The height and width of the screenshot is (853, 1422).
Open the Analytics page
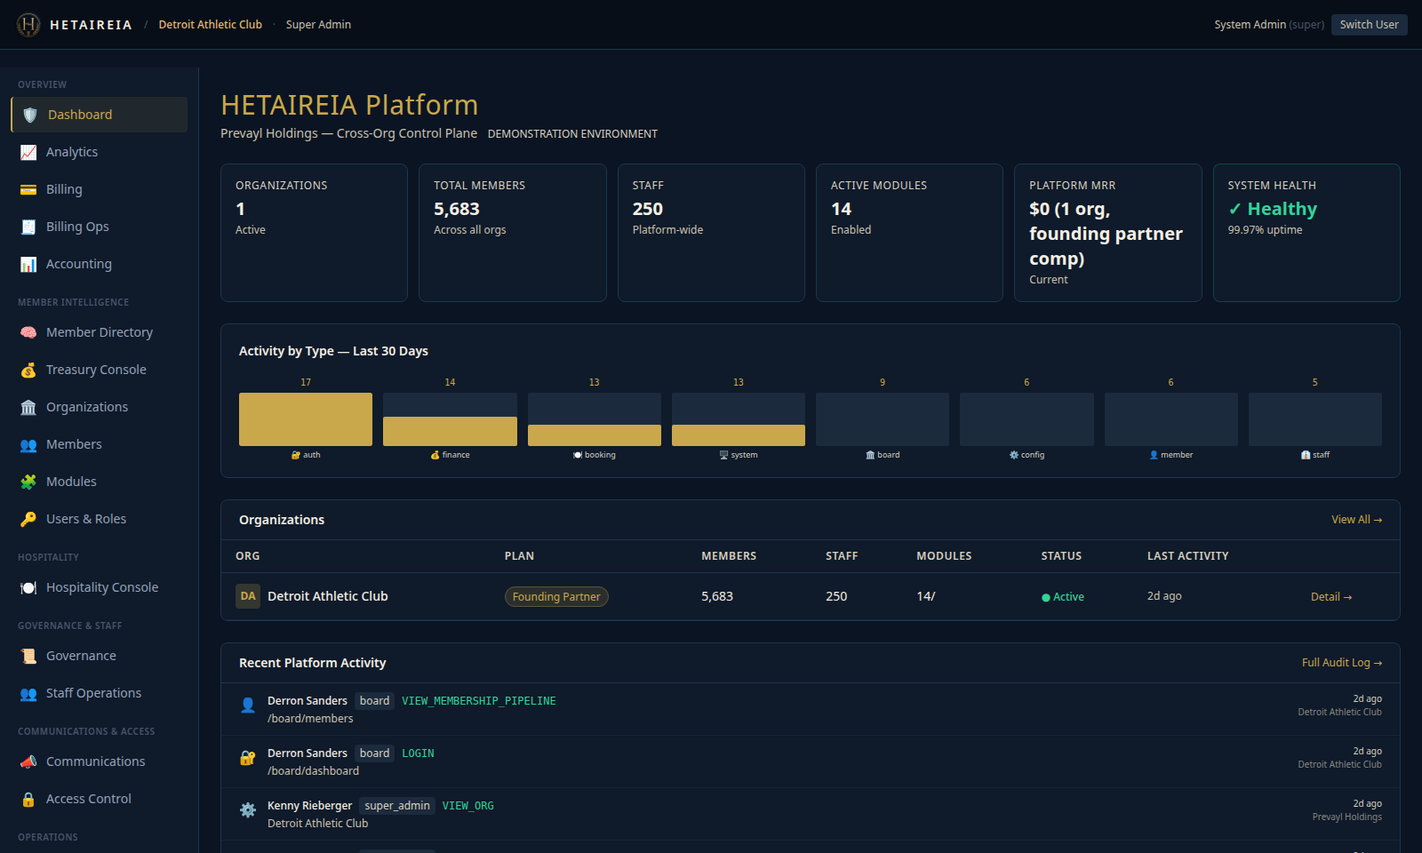tap(100, 152)
